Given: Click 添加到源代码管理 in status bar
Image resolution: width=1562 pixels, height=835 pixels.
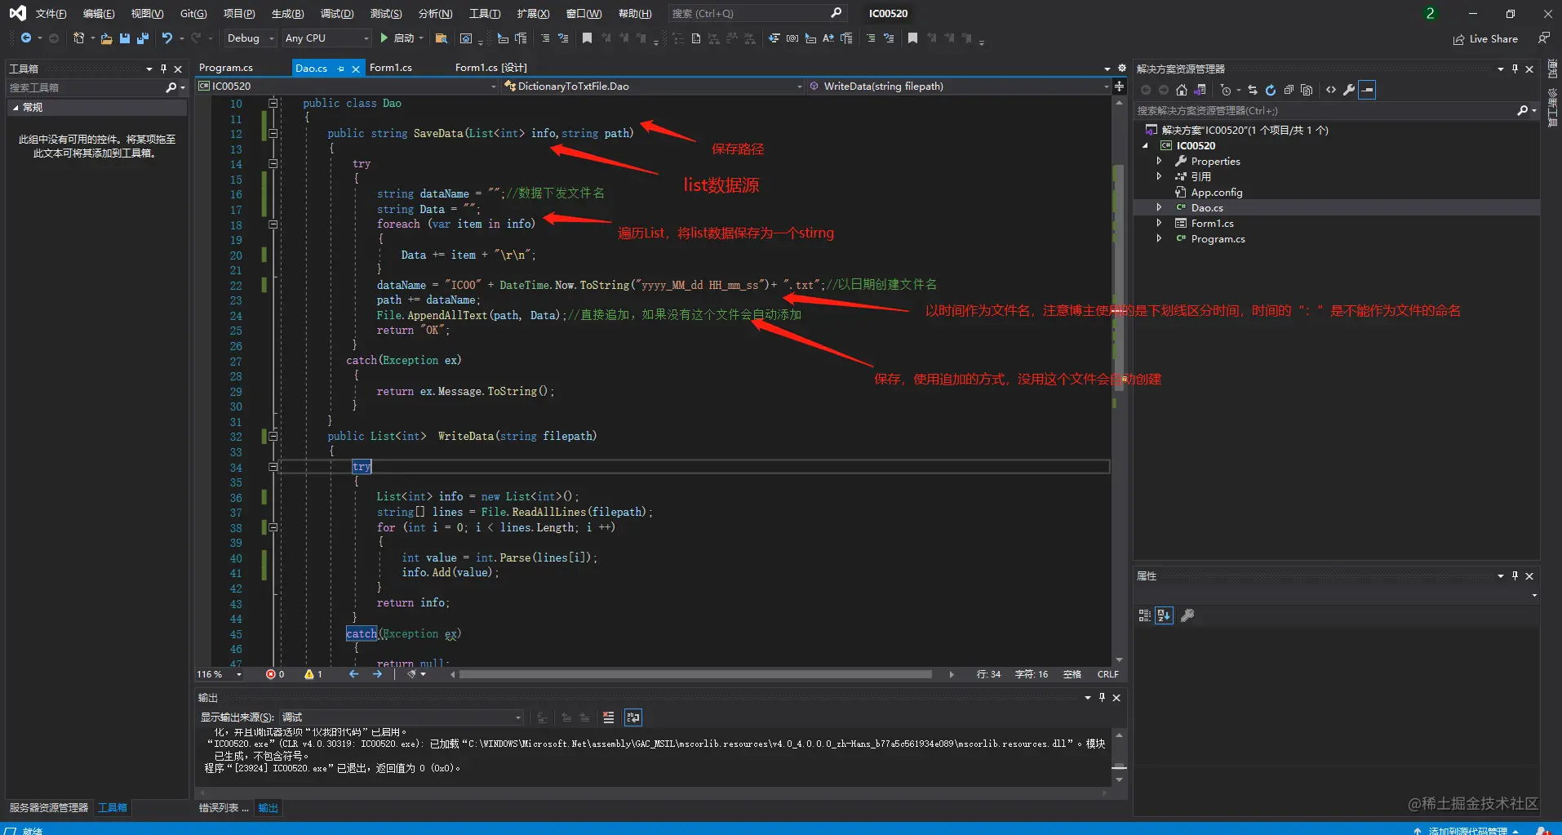Looking at the screenshot, I should coord(1467,830).
